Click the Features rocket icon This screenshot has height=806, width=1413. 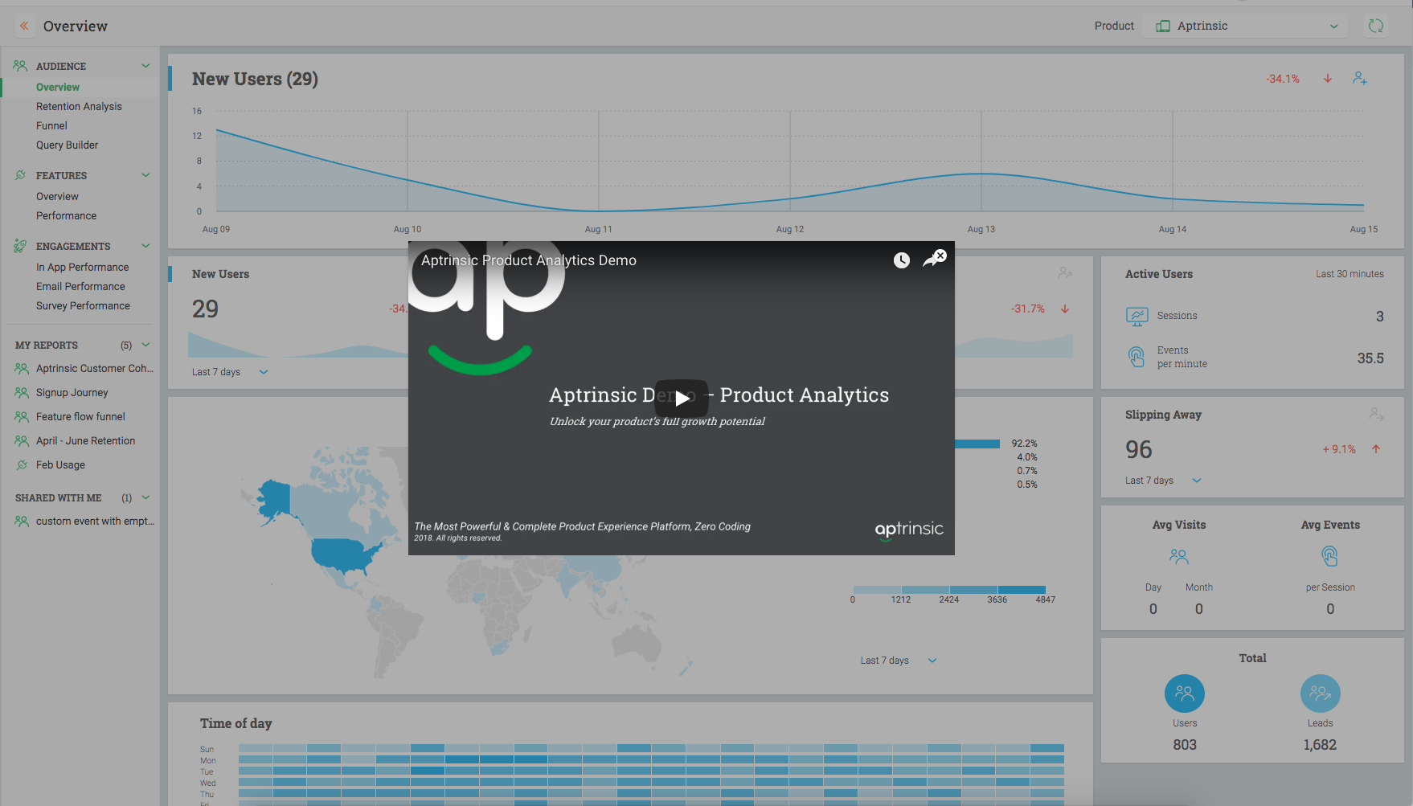(x=20, y=175)
